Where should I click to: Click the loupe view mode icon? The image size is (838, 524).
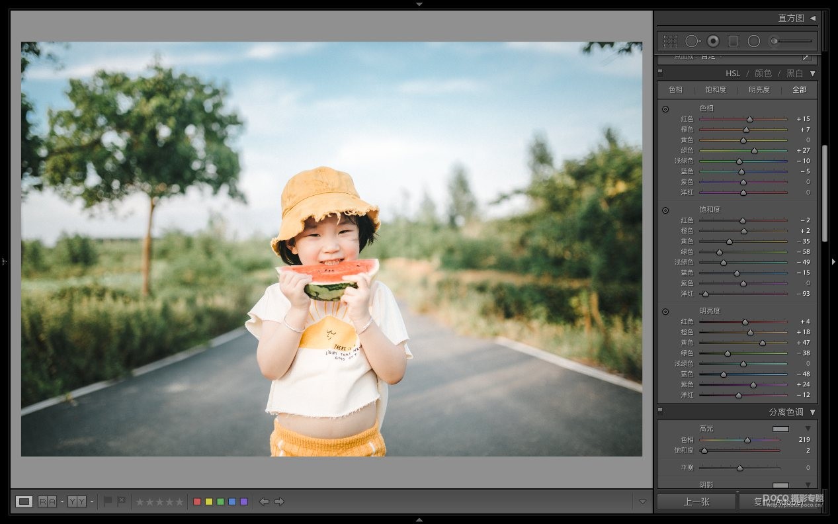coord(24,502)
